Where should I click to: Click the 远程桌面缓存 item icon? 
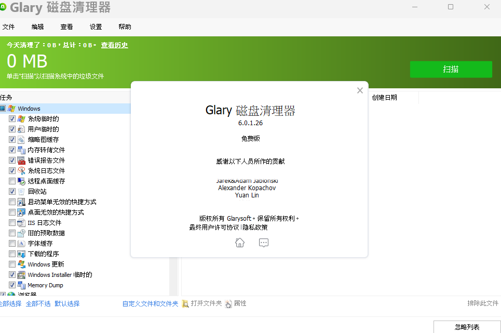pos(21,181)
